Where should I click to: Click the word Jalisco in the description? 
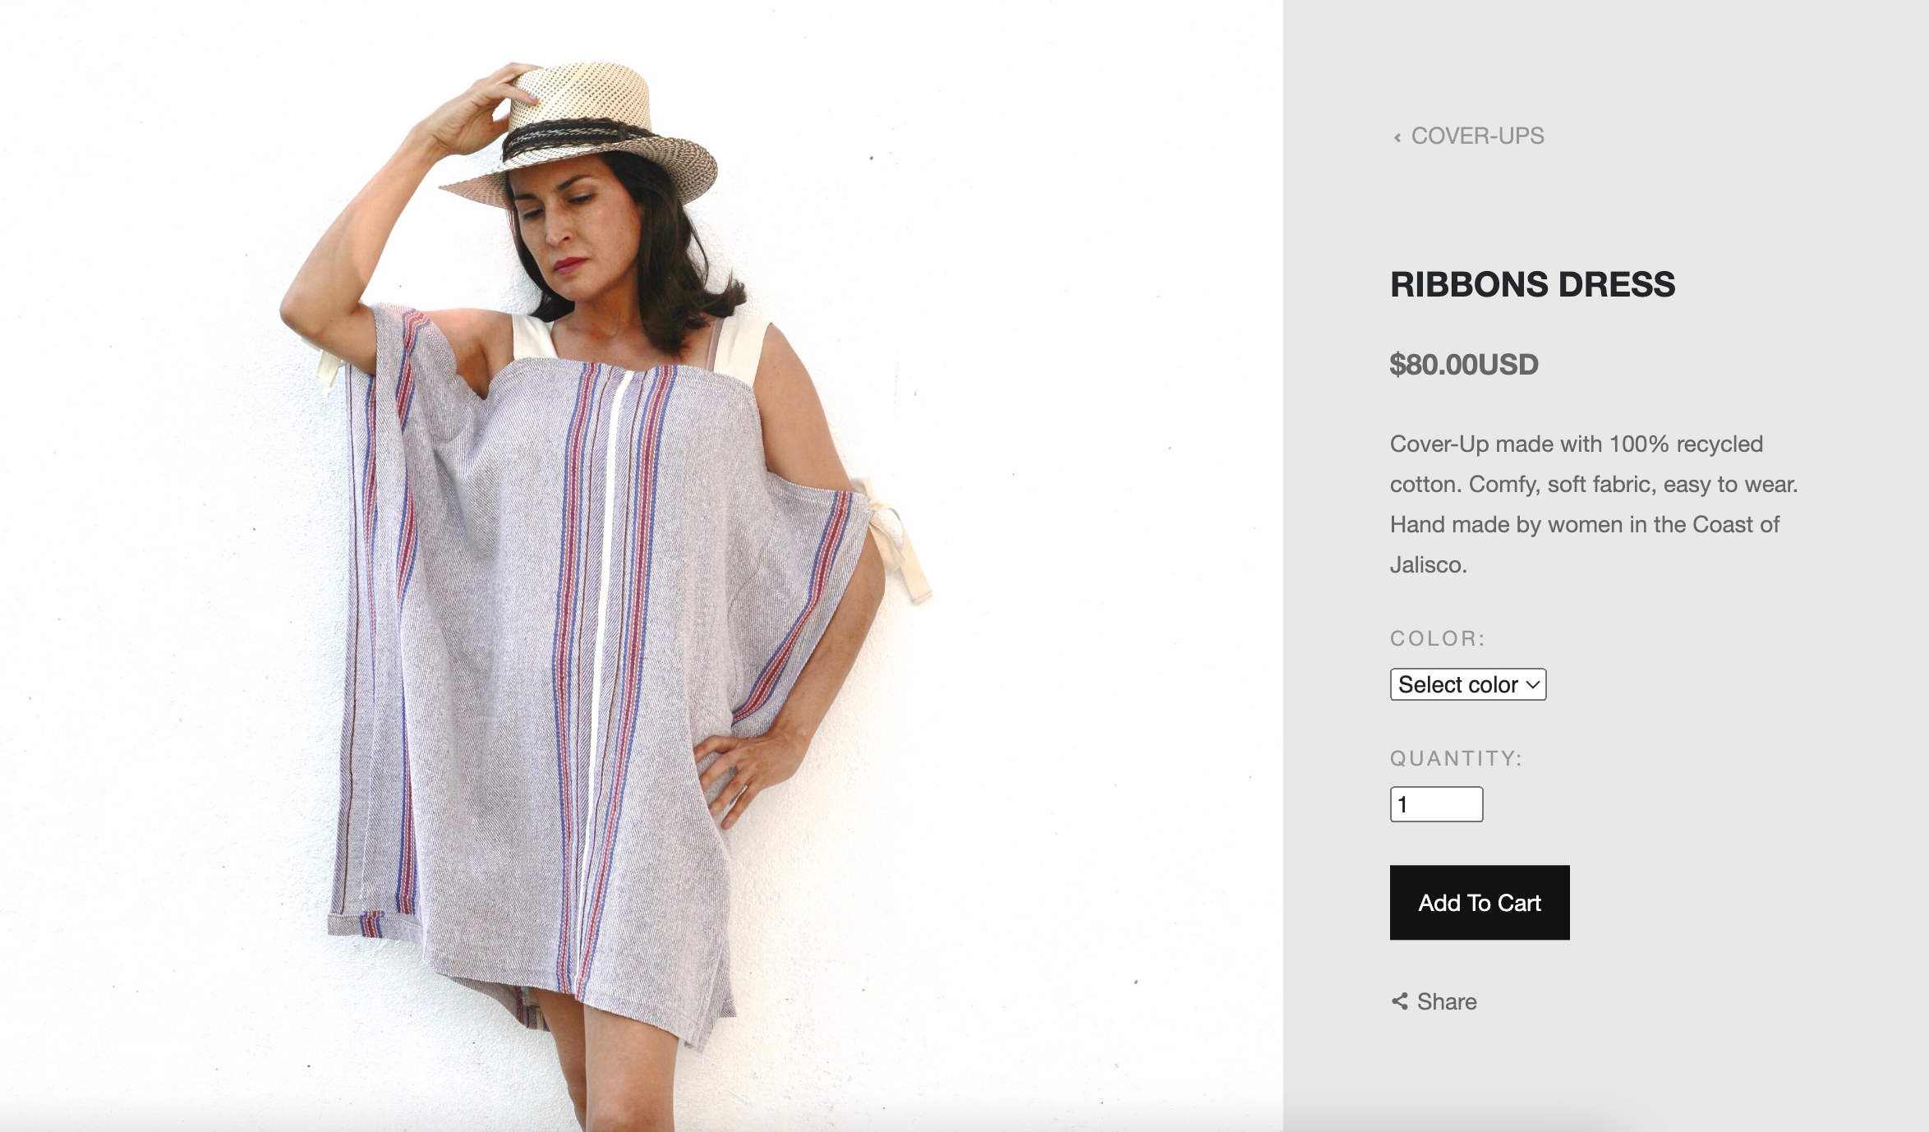(x=1428, y=565)
